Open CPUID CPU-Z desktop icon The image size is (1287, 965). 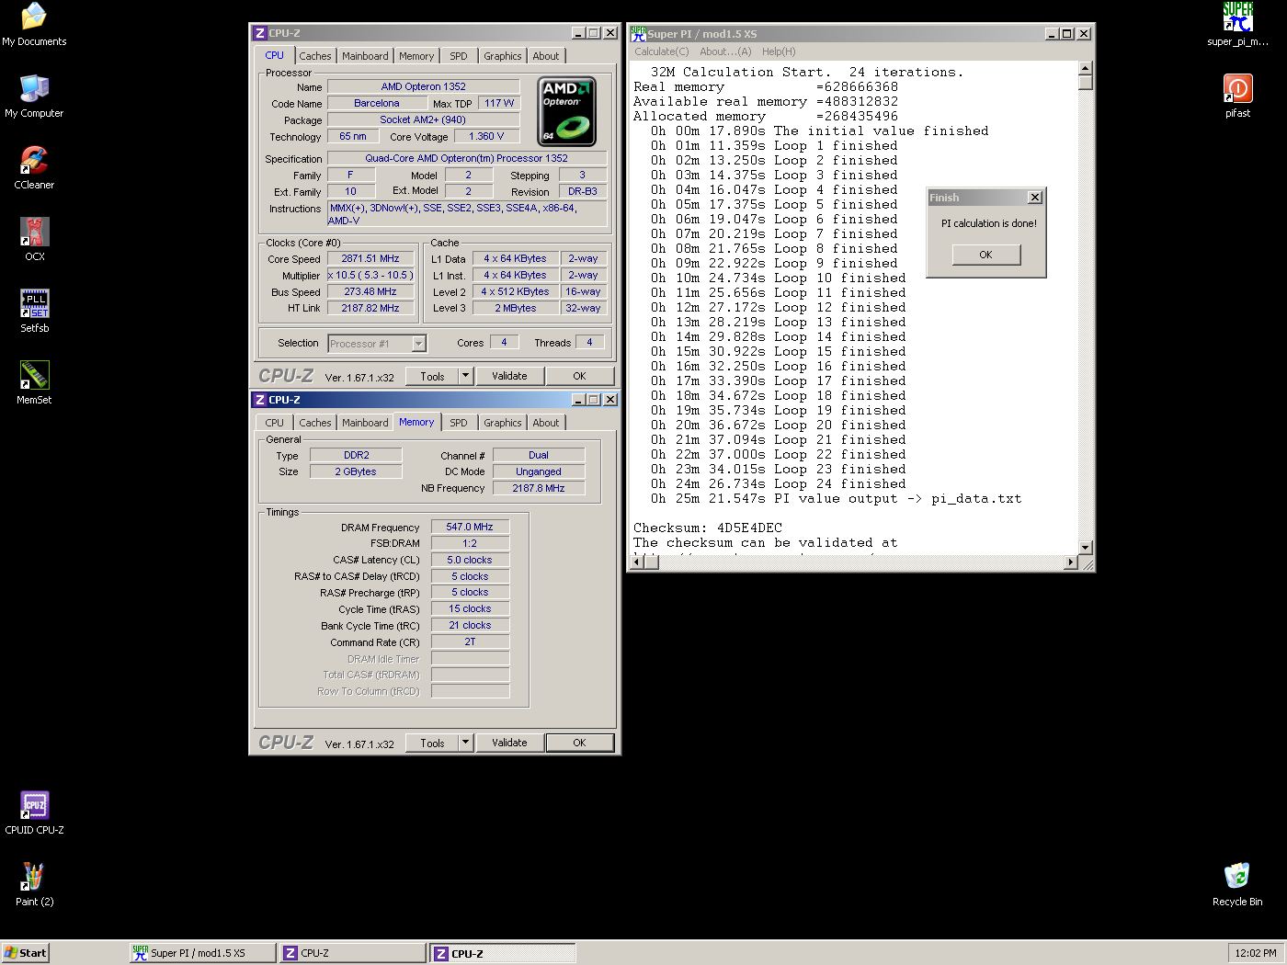(x=34, y=812)
